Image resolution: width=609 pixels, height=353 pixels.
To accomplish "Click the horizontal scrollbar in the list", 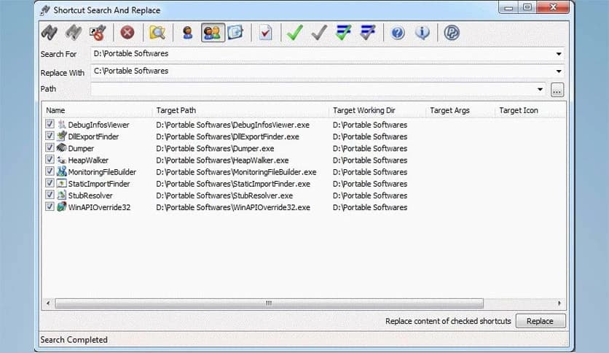I will point(268,303).
